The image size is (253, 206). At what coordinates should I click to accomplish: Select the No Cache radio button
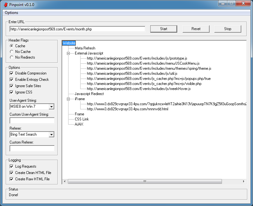tap(12, 52)
